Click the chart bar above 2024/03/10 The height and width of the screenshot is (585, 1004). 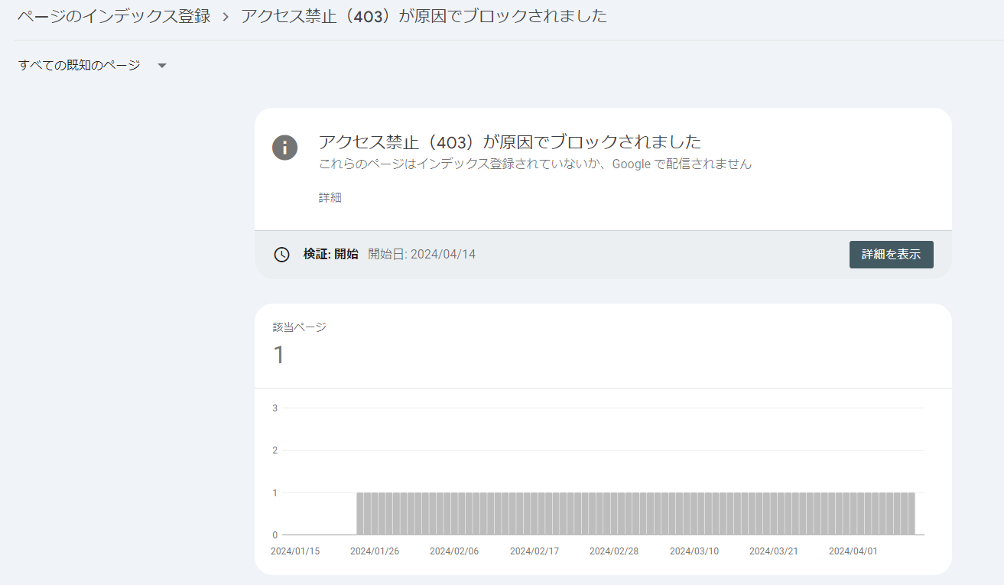pos(694,511)
